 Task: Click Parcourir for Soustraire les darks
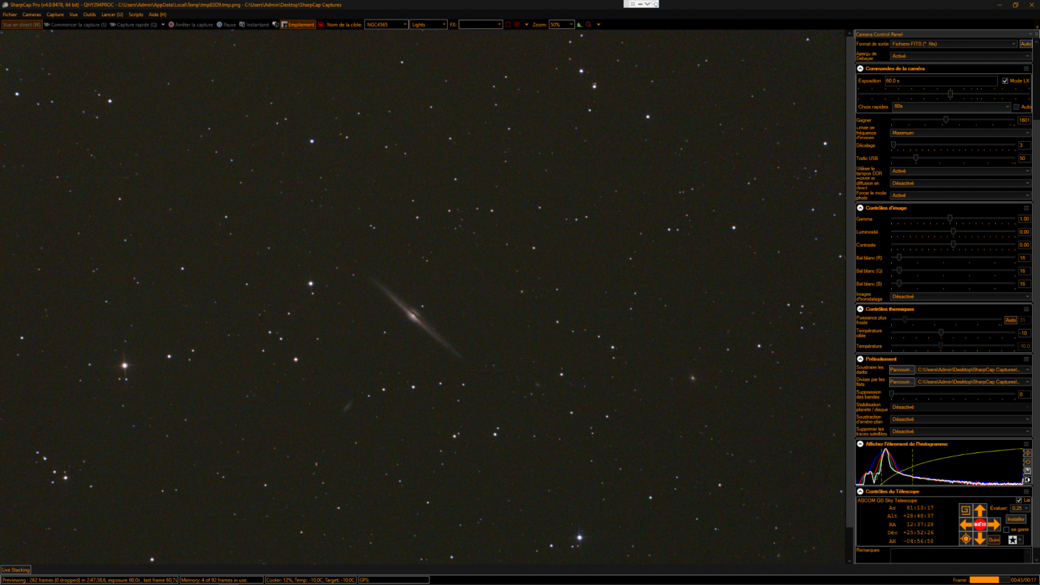[x=902, y=370]
